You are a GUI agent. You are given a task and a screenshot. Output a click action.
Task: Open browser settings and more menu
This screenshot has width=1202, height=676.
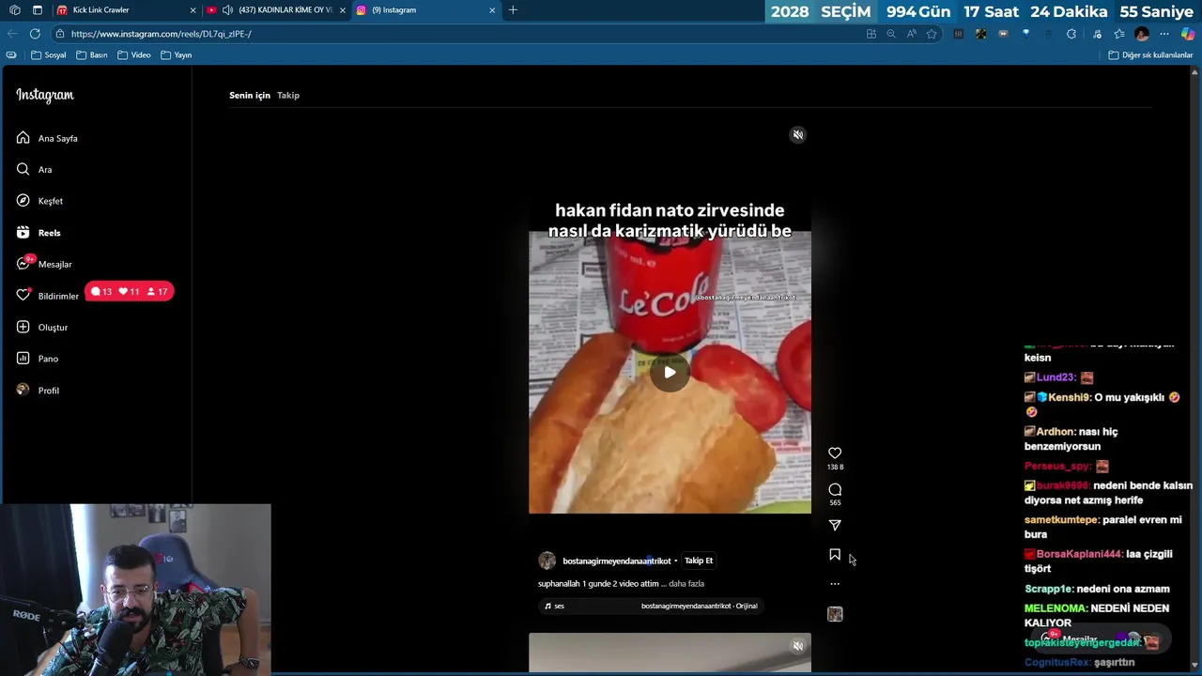pos(1165,34)
